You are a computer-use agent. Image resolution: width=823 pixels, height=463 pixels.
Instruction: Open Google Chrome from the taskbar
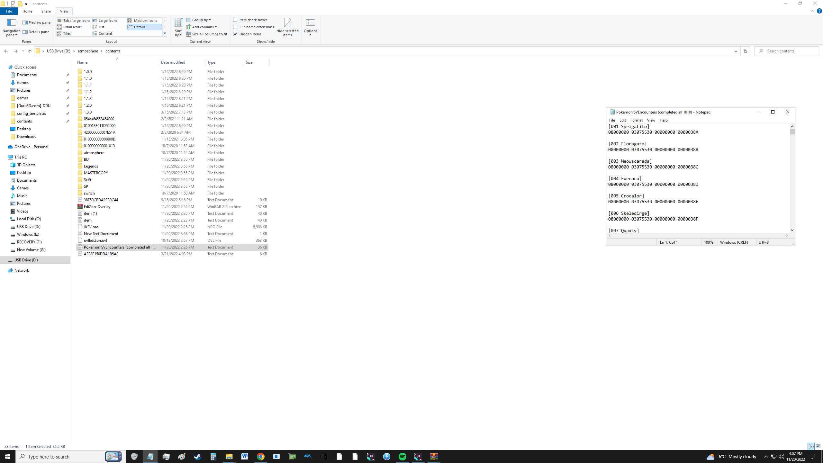[x=261, y=457]
